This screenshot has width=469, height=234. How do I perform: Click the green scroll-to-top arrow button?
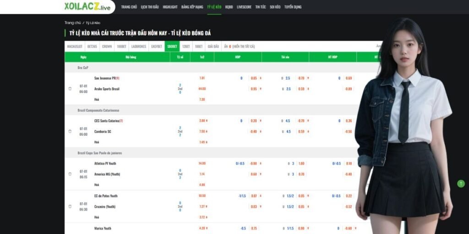pos(461,183)
